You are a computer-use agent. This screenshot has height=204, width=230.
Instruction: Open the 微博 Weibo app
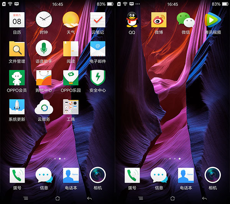coord(159,20)
